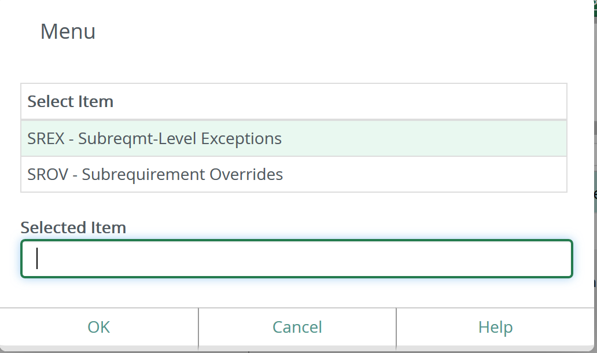Viewport: 597px width, 353px height.
Task: Click the empty field under Selected Item
Action: click(x=297, y=259)
